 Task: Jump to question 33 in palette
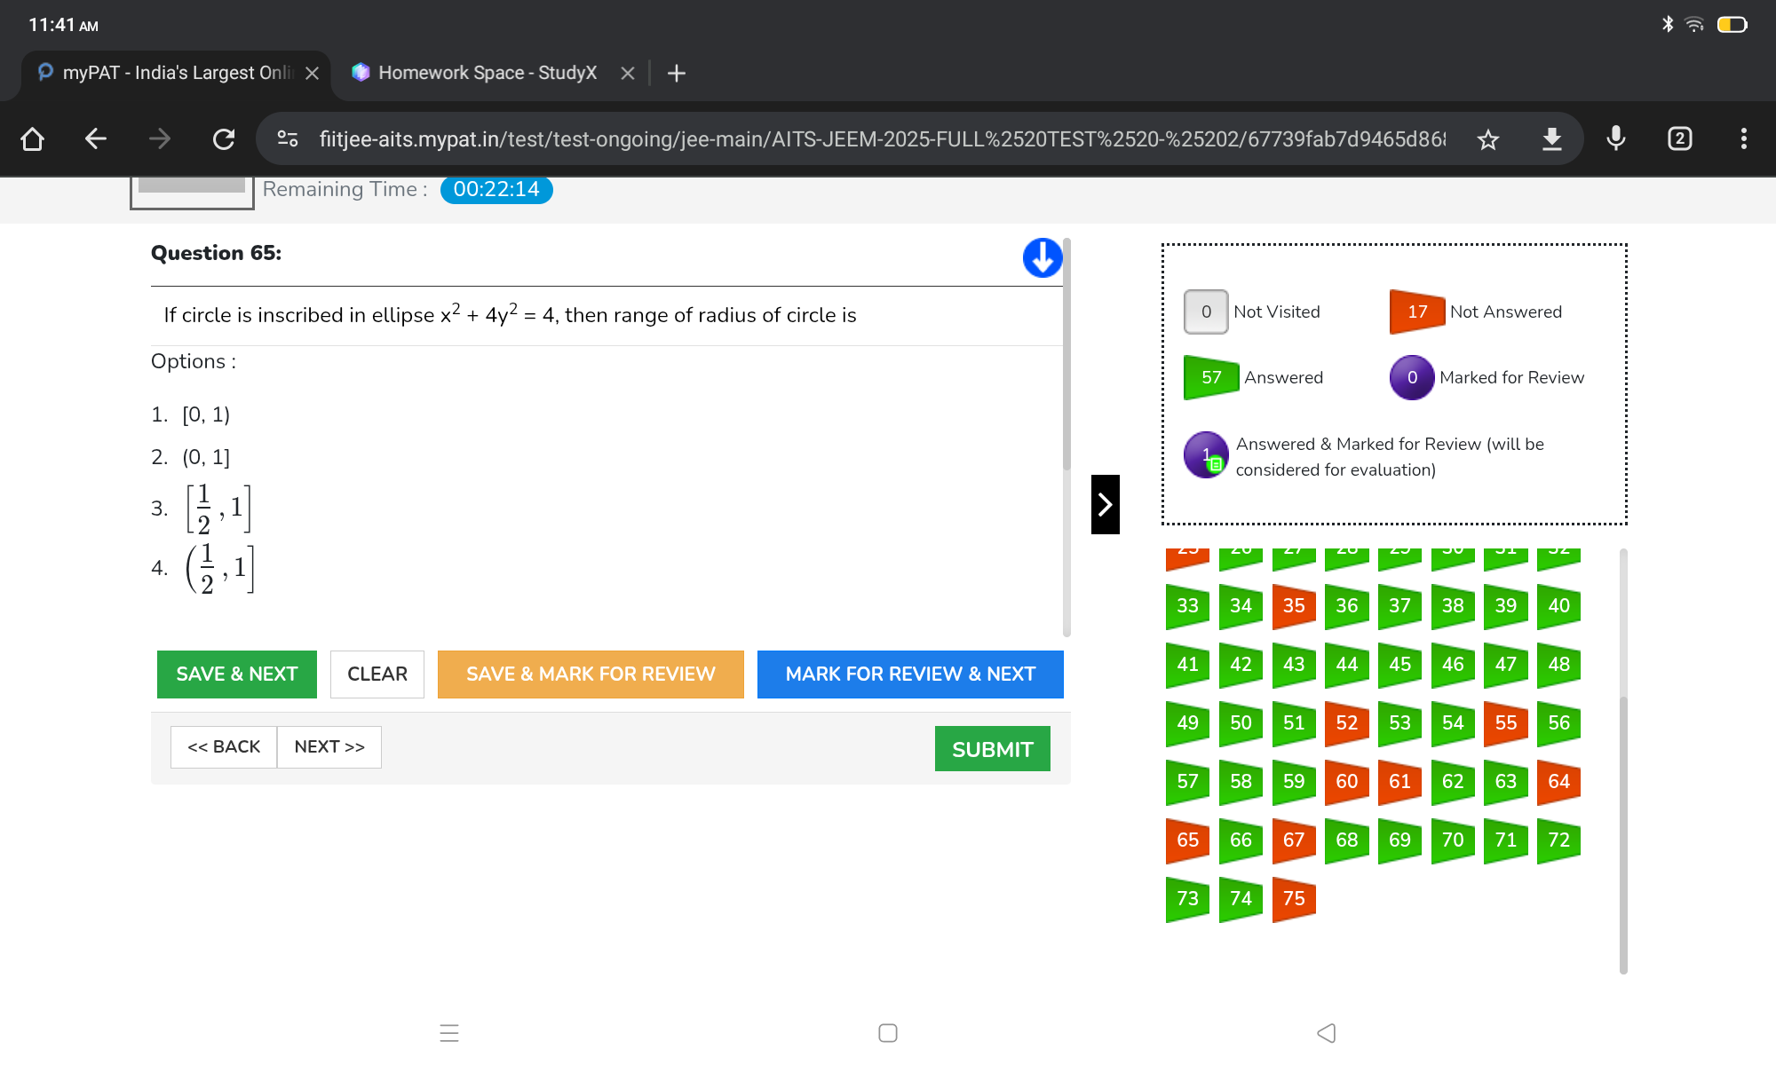[x=1188, y=606]
